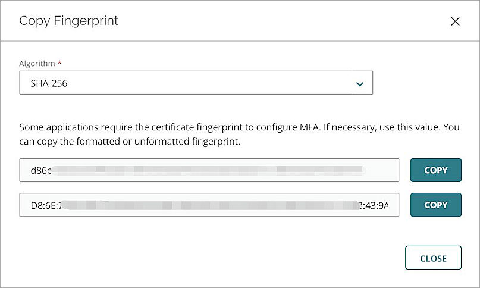Image resolution: width=480 pixels, height=288 pixels.
Task: Click the chevron arrow in Algorithm field
Action: (x=359, y=84)
